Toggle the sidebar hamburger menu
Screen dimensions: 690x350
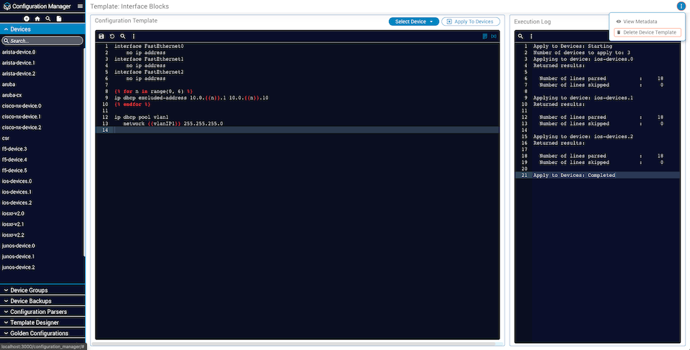click(x=80, y=6)
